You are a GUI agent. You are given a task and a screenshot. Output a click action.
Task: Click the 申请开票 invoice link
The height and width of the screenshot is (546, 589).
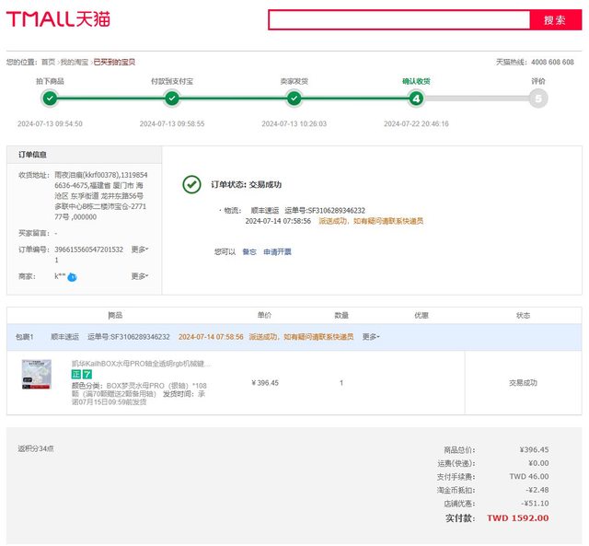277,251
